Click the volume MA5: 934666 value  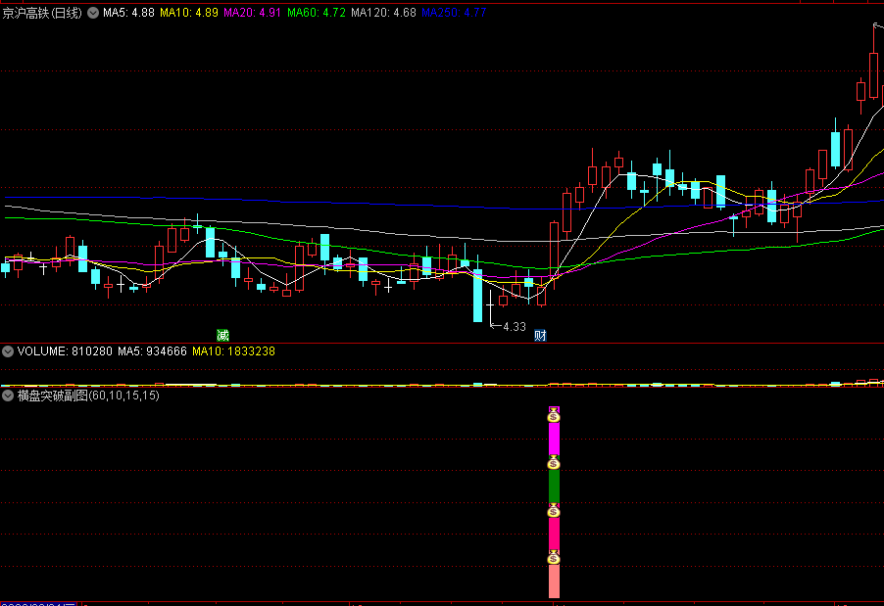click(152, 351)
